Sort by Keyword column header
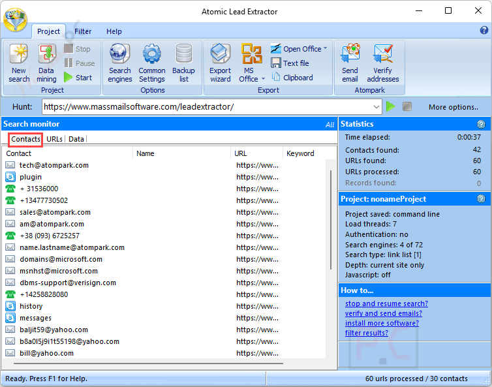The width and height of the screenshot is (492, 387). 309,153
